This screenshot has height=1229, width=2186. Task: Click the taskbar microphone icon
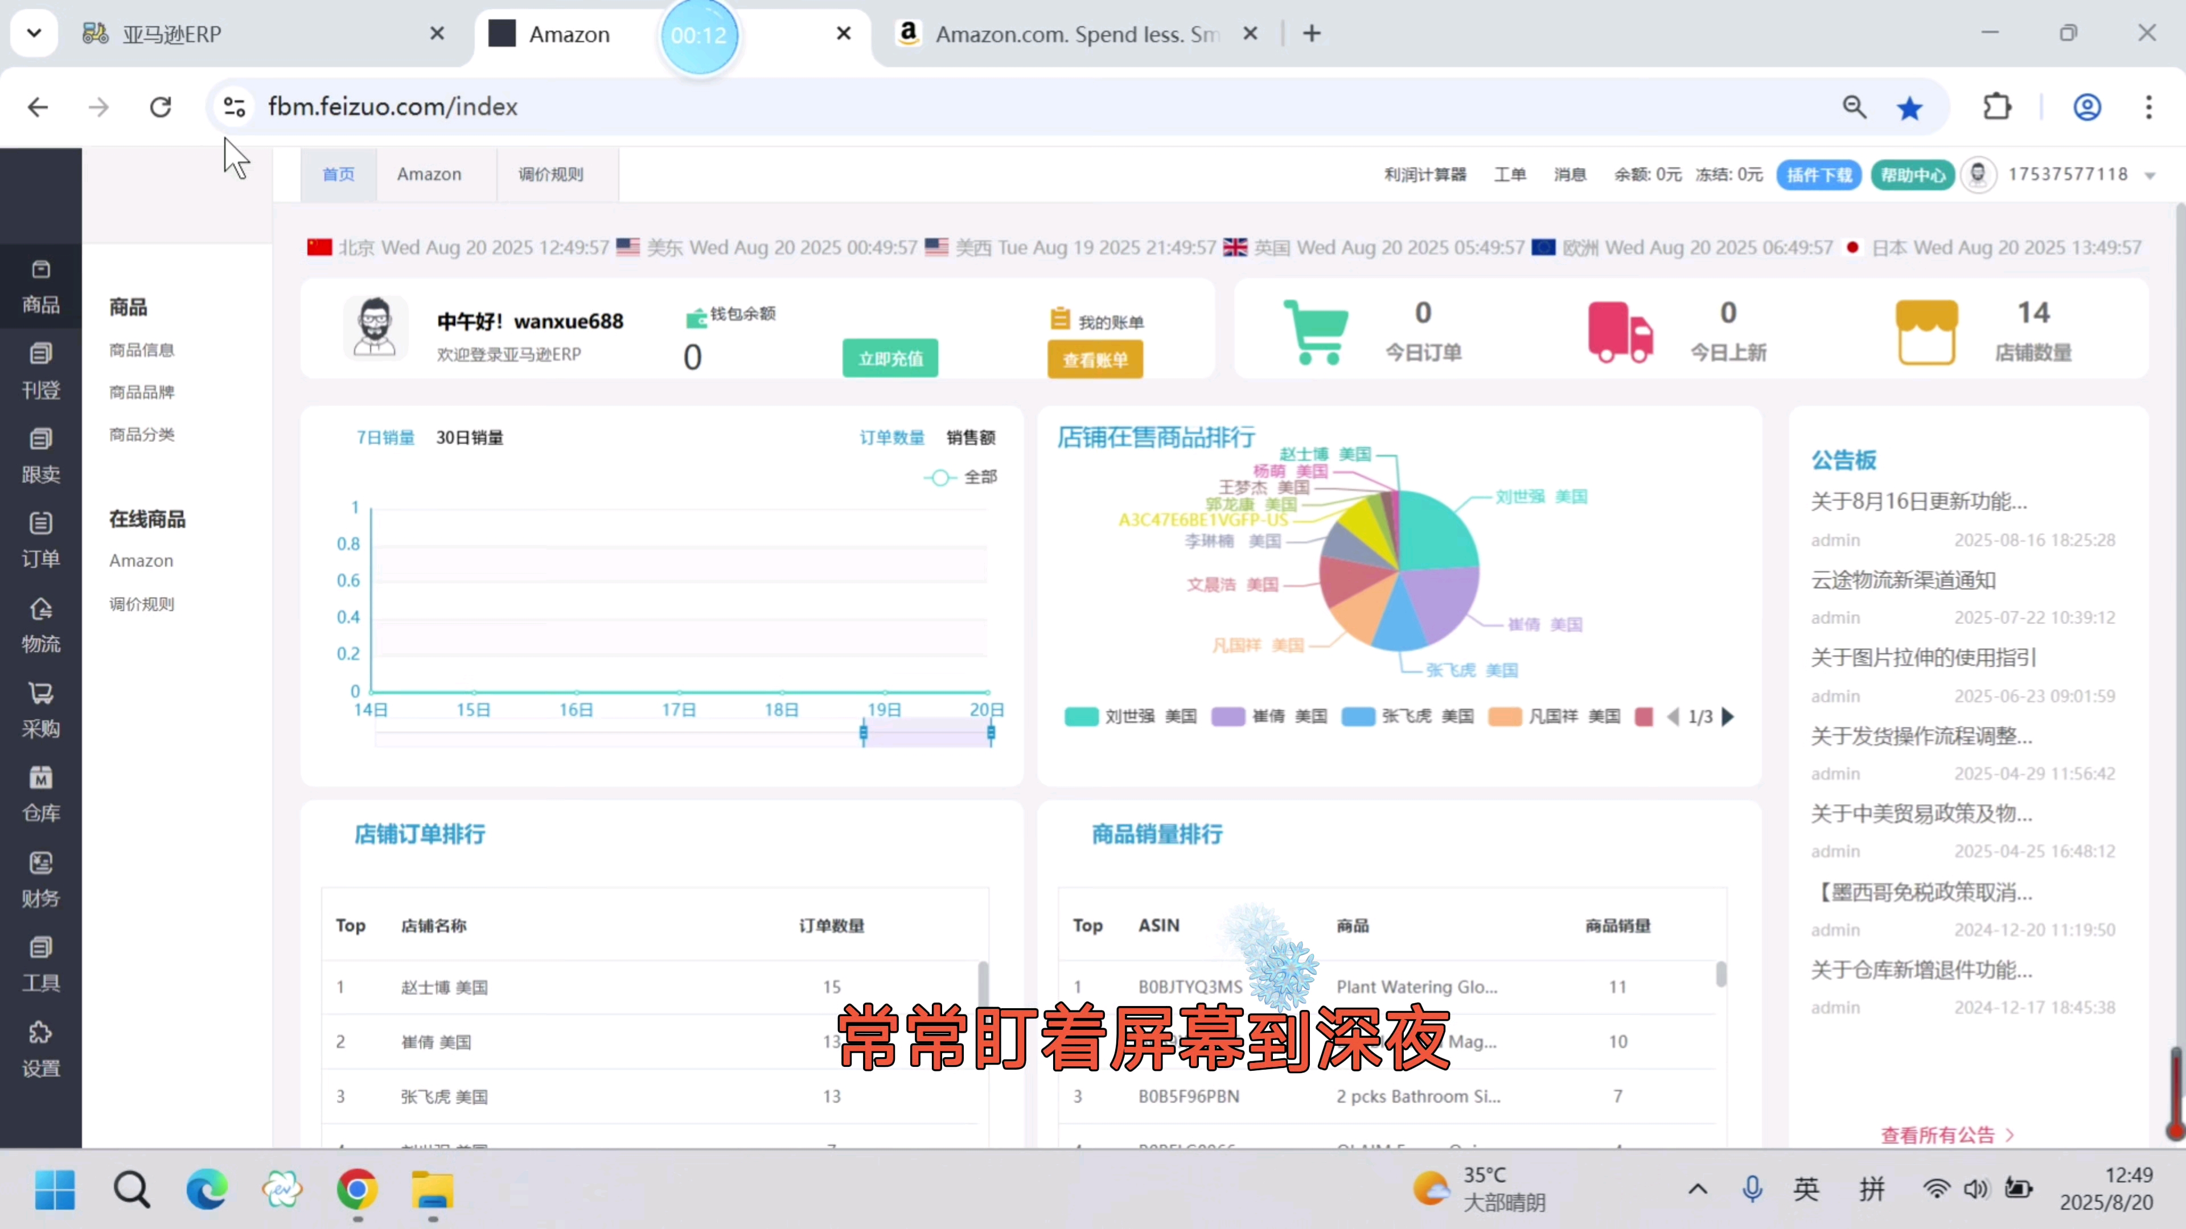pos(1752,1189)
